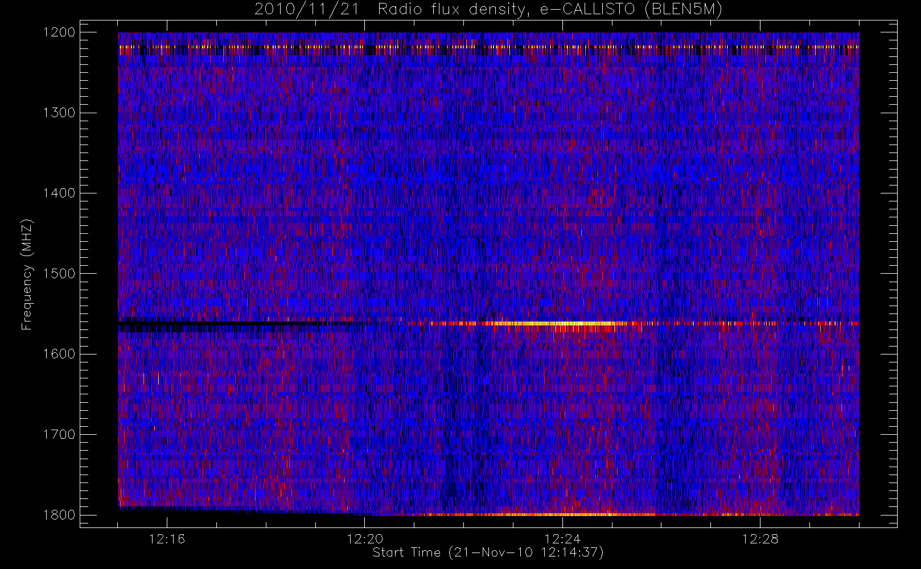This screenshot has height=569, width=921.
Task: Select the 1800 frequency axis label
Action: pos(59,515)
